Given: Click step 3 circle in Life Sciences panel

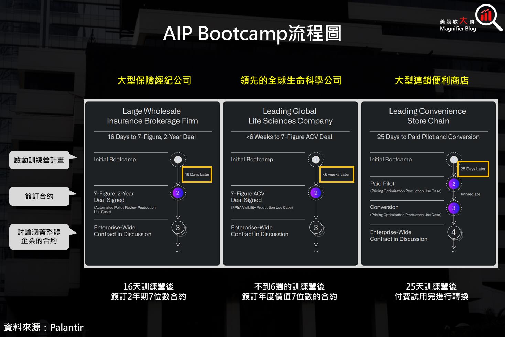Looking at the screenshot, I should [316, 228].
